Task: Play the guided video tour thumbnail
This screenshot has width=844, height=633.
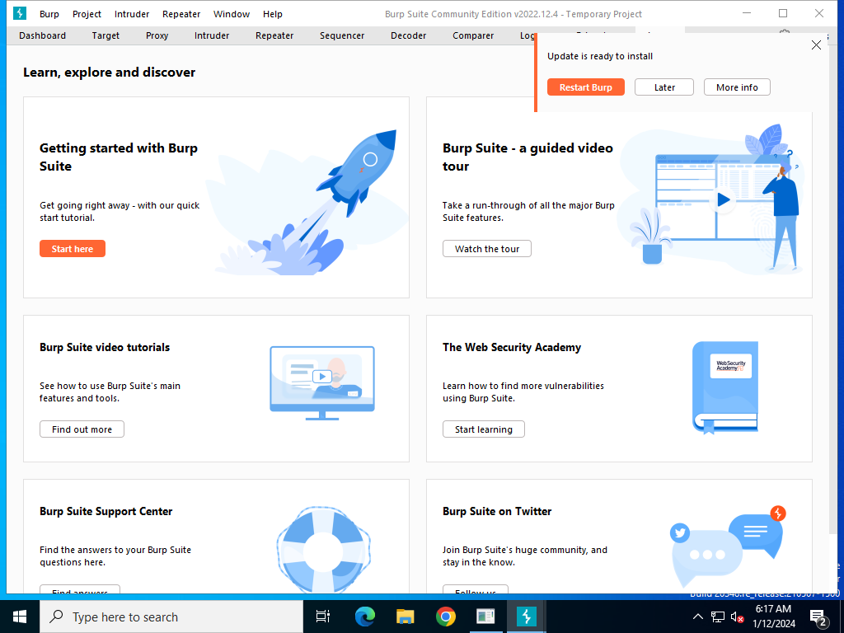Action: (723, 199)
